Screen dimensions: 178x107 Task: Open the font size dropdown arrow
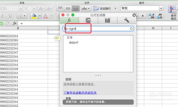coord(34,8)
